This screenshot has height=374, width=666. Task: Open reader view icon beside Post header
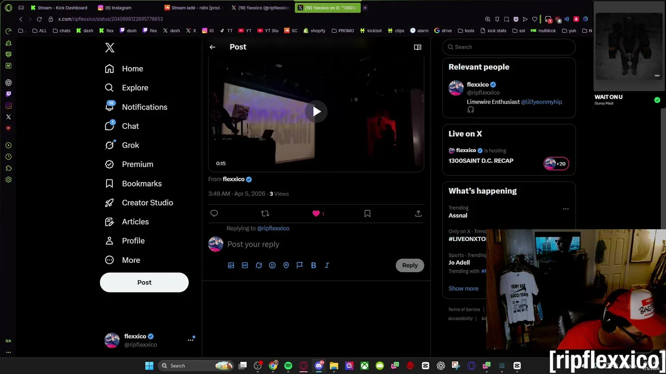click(x=417, y=47)
